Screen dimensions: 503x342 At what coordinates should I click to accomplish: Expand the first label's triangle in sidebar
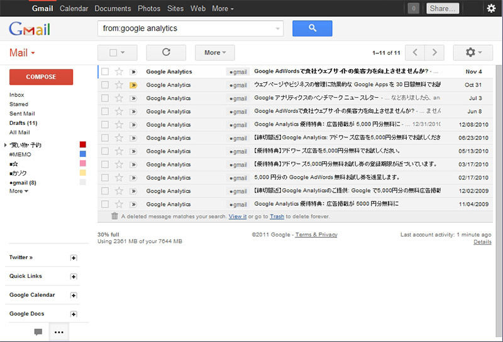pos(6,145)
